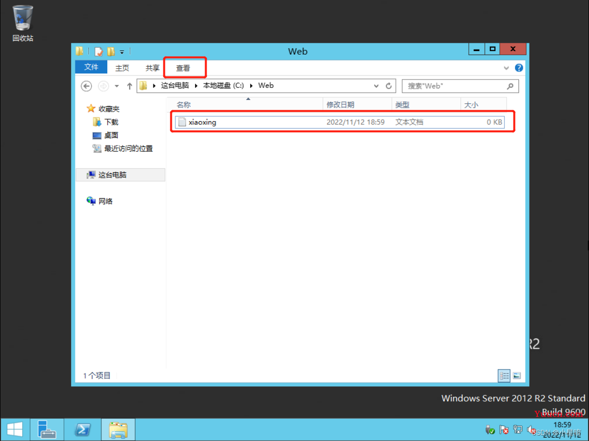Sort by the 类型 column header
Image resolution: width=589 pixels, height=441 pixels.
(426, 105)
